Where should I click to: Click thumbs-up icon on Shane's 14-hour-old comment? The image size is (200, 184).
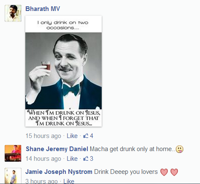coord(86,159)
